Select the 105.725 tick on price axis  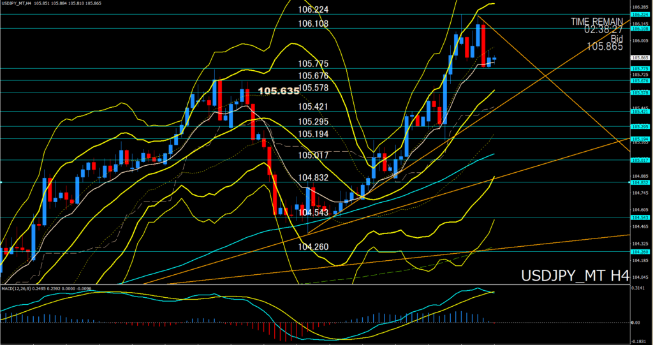tap(639, 75)
